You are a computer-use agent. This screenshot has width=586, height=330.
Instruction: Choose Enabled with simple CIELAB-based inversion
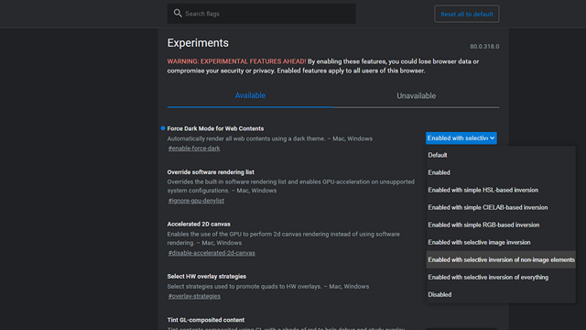click(501, 207)
